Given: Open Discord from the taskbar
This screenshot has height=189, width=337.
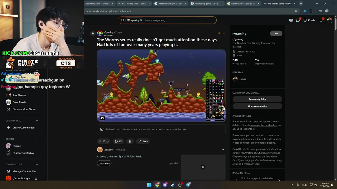Looking at the screenshot, I should click(165, 185).
